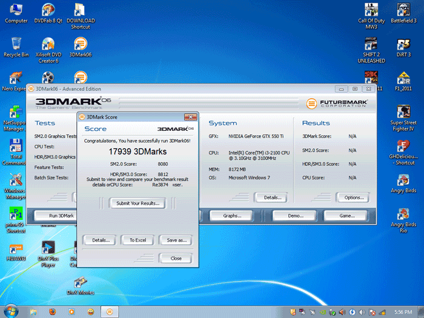Screen dimensions: 424x318
Task: Click the Demo button
Action: coord(296,216)
